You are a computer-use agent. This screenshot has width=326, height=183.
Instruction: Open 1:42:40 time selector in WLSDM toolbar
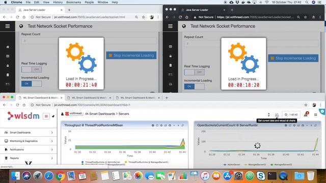[291, 114]
